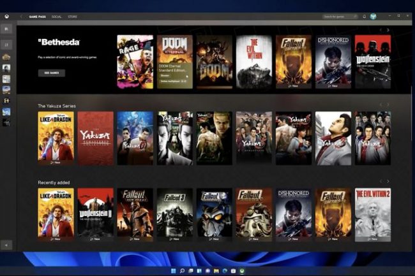This screenshot has width=415, height=276.
Task: Click the Xbox logo in title bar
Action: point(7,17)
